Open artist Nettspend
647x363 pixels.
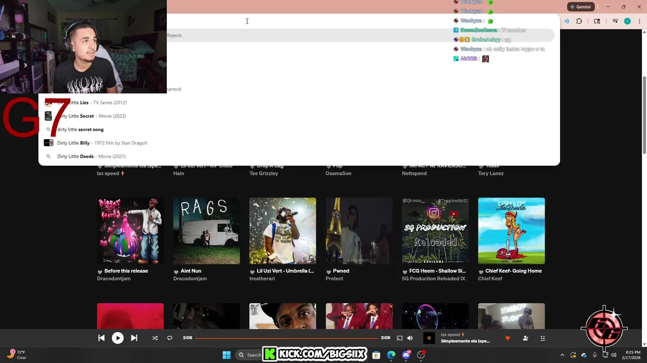coord(414,173)
